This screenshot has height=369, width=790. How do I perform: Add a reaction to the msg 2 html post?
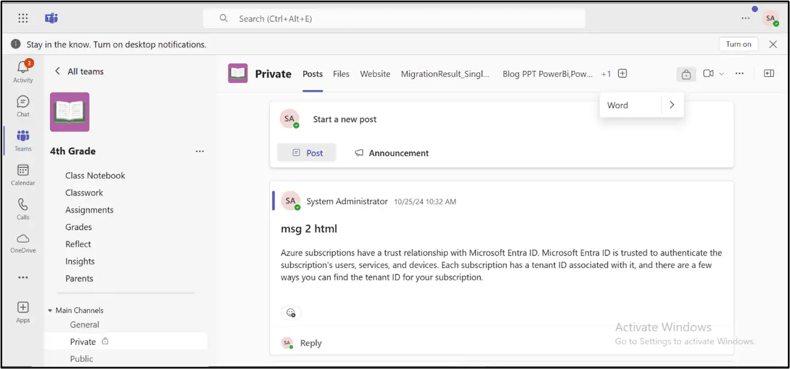(x=291, y=313)
